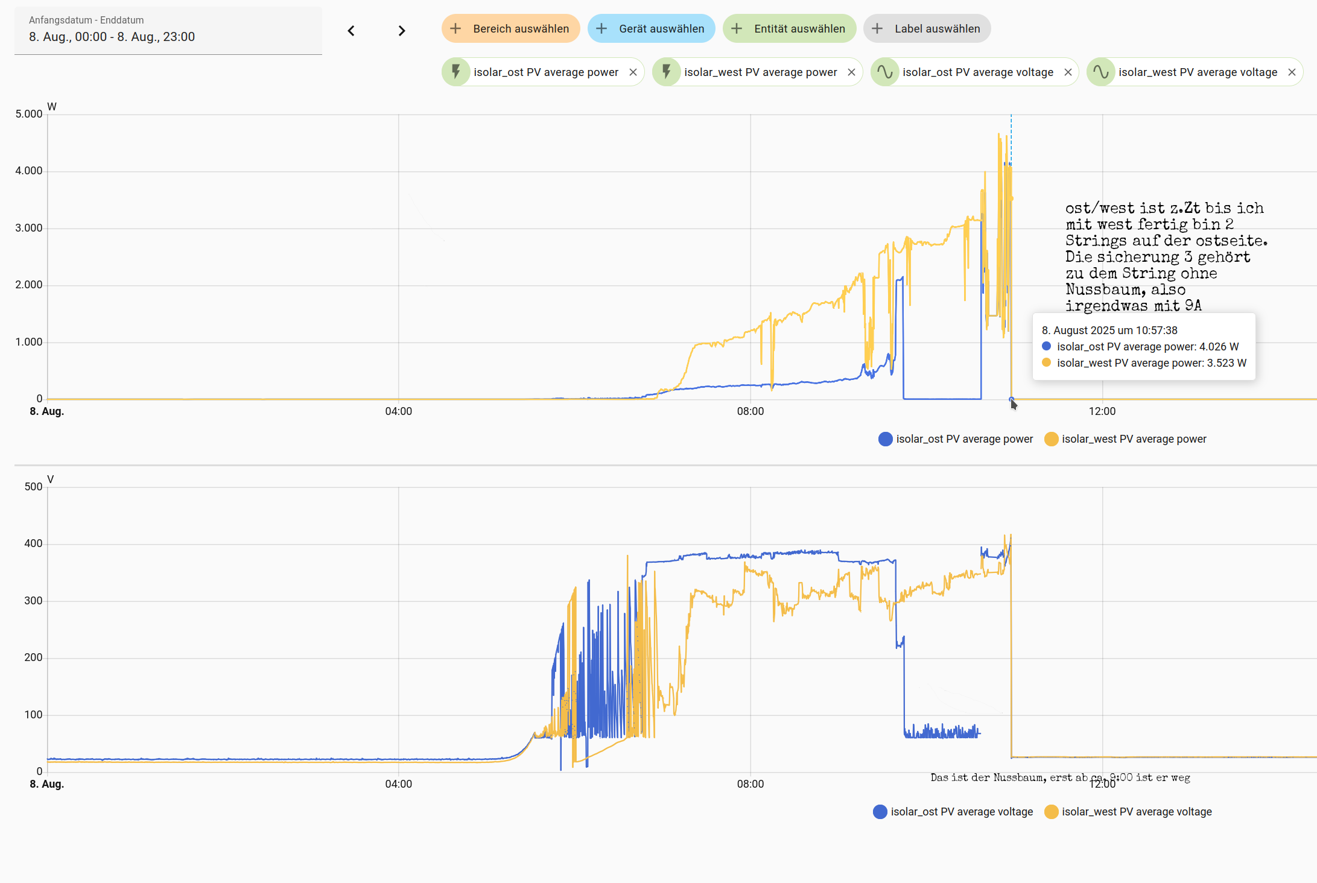Click lightning icon on isolar_ost power chip

(456, 72)
